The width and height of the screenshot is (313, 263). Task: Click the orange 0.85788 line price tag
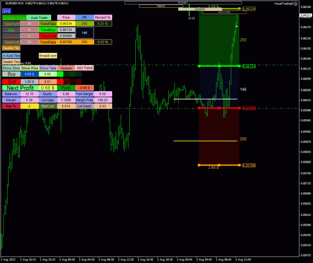click(x=249, y=165)
